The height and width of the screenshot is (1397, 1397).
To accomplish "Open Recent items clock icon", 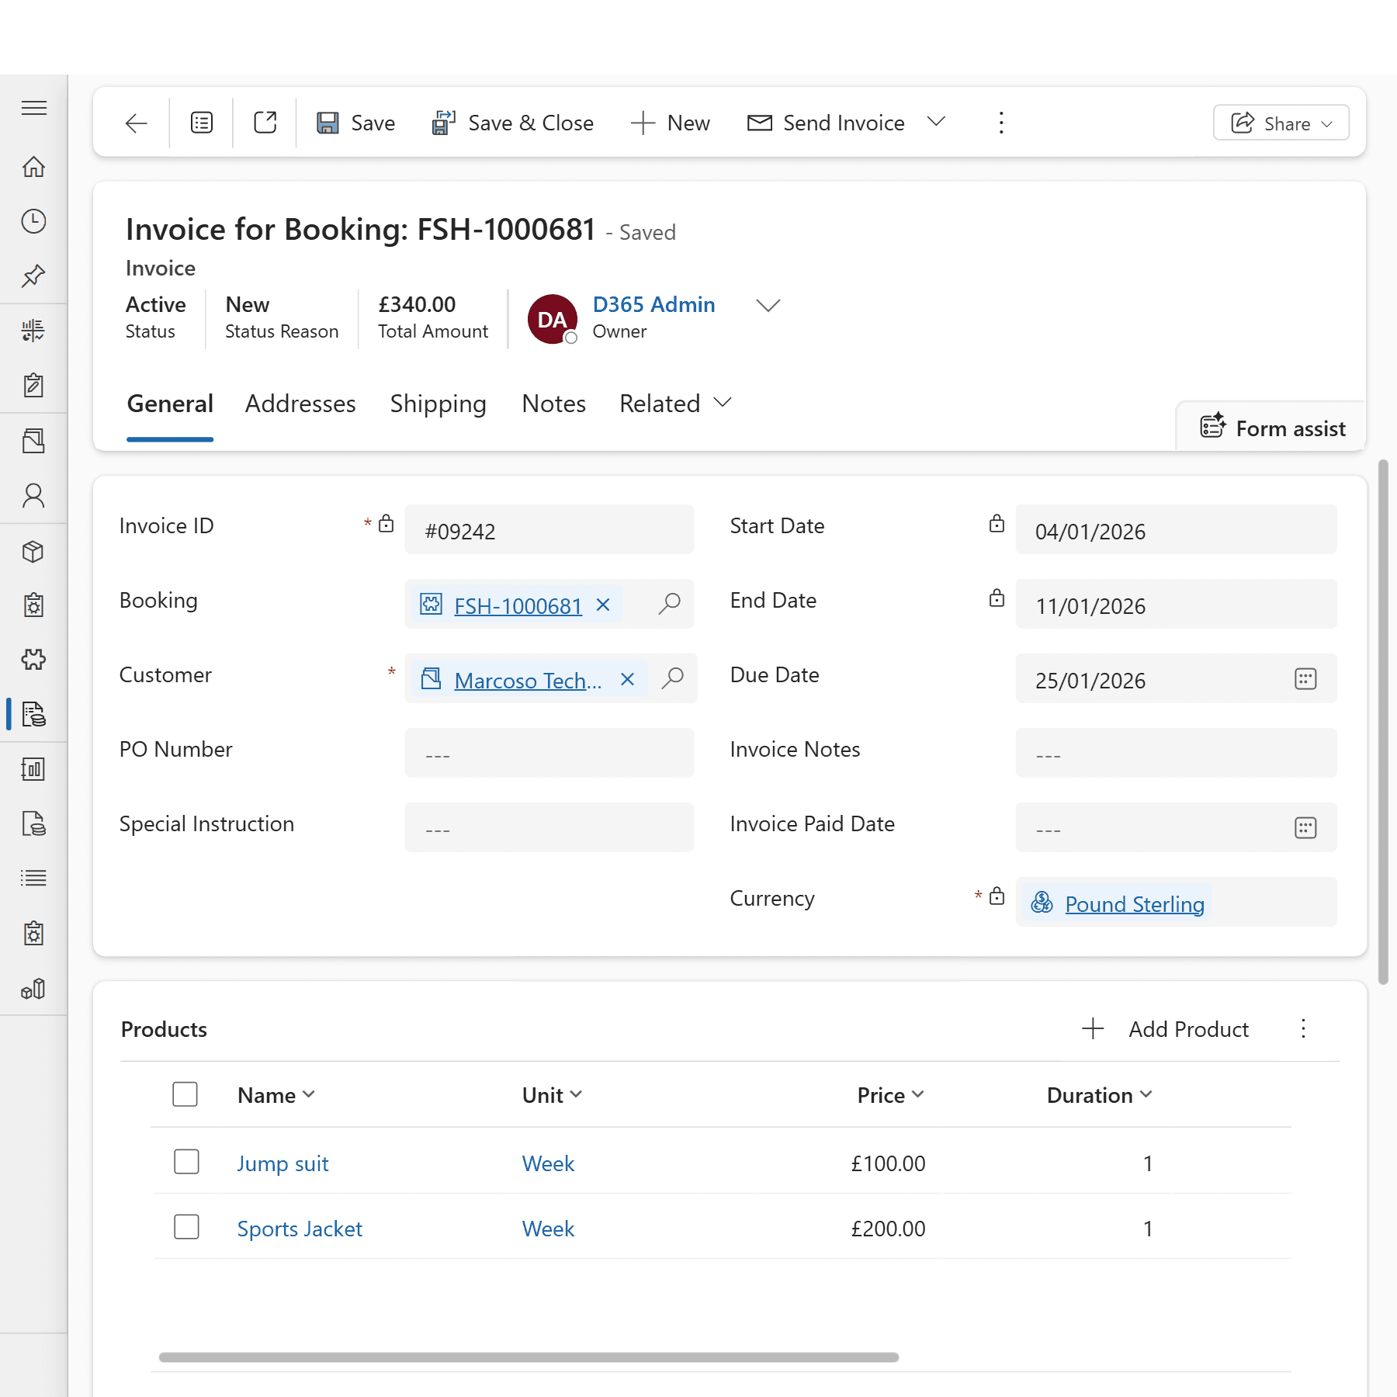I will pyautogui.click(x=33, y=221).
